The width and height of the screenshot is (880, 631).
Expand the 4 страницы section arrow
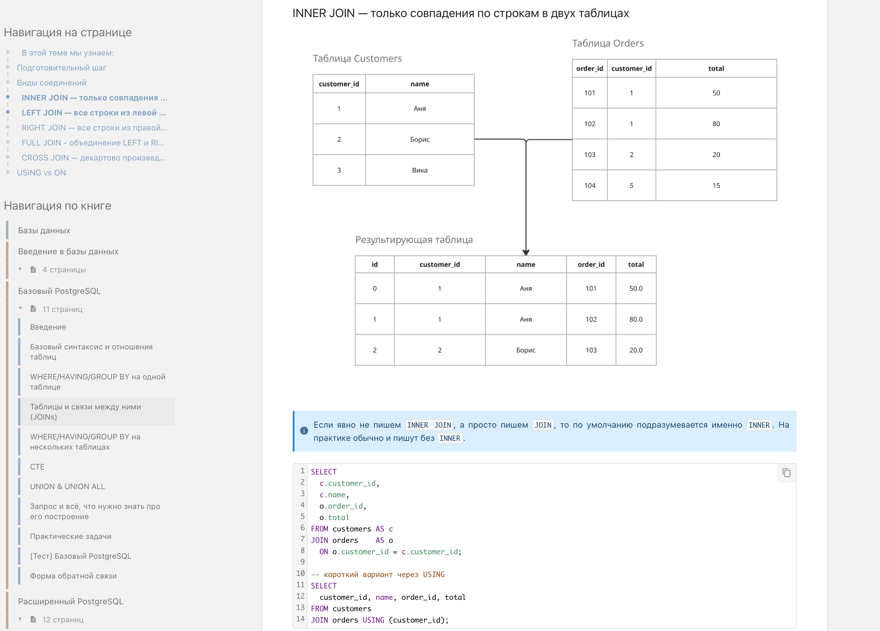[x=20, y=269]
